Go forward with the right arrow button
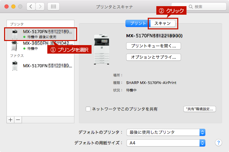Screen dimensions: 229x152 [x=40, y=6]
